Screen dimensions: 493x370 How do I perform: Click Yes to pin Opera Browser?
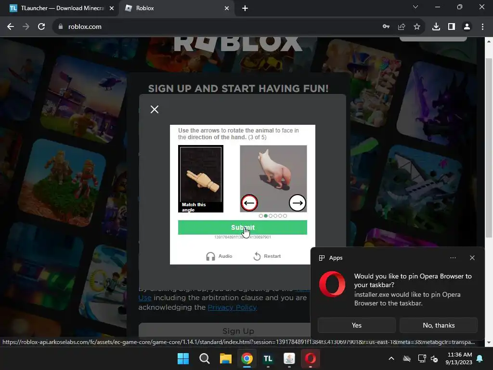[x=357, y=325]
